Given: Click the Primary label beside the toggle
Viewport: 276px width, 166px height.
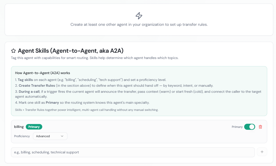Looking at the screenshot, I should click(x=237, y=127).
